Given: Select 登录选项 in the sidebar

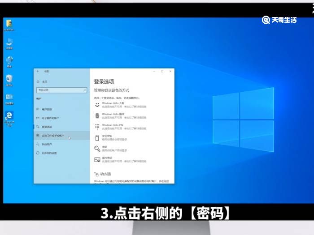Looking at the screenshot, I should (x=61, y=127).
